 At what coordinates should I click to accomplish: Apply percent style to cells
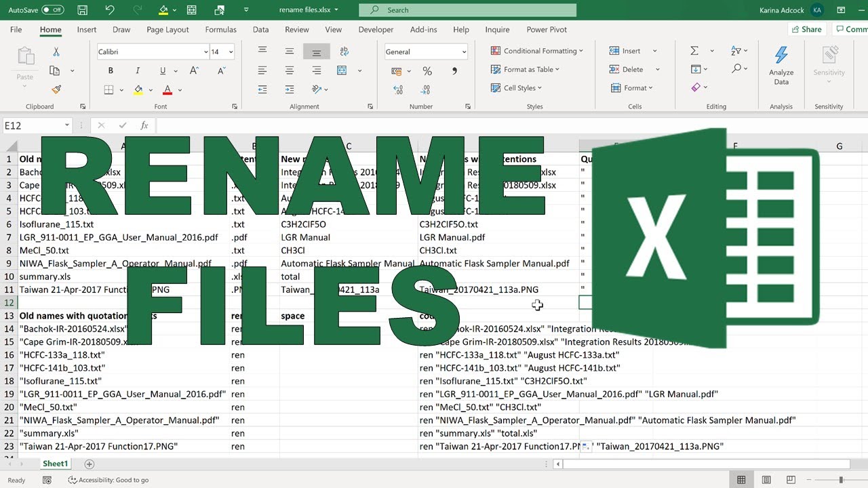(427, 70)
